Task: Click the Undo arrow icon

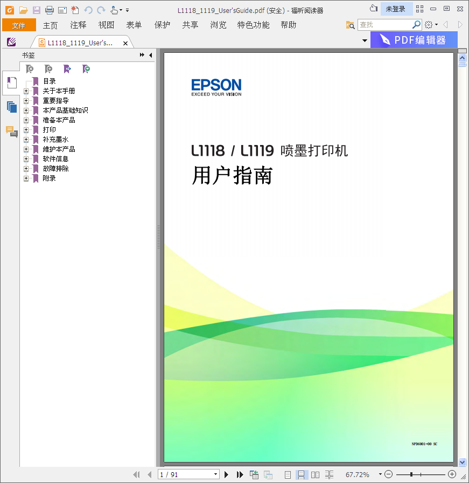Action: tap(88, 10)
